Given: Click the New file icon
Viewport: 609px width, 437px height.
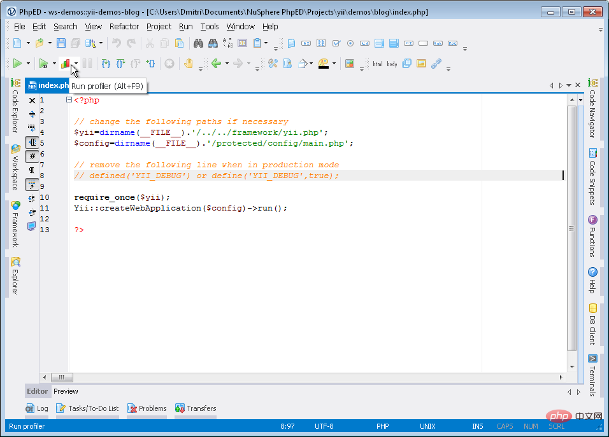Looking at the screenshot, I should (17, 43).
